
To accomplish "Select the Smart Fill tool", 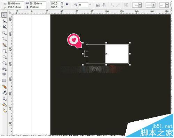I will click(4, 45).
